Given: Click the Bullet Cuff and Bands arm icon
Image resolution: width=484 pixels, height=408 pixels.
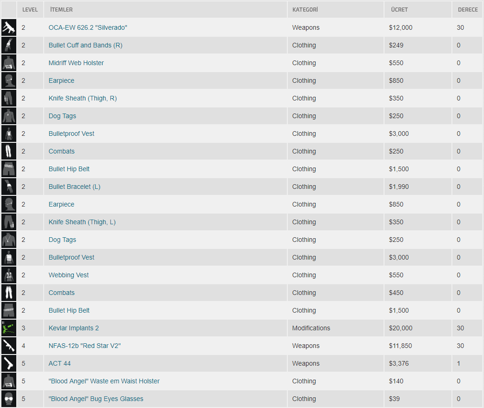Looking at the screenshot, I should click(9, 45).
